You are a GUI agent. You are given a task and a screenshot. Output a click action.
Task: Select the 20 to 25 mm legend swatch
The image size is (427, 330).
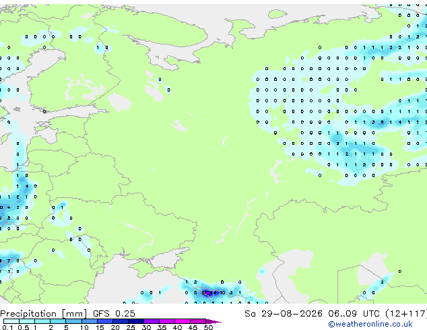tap(121, 321)
